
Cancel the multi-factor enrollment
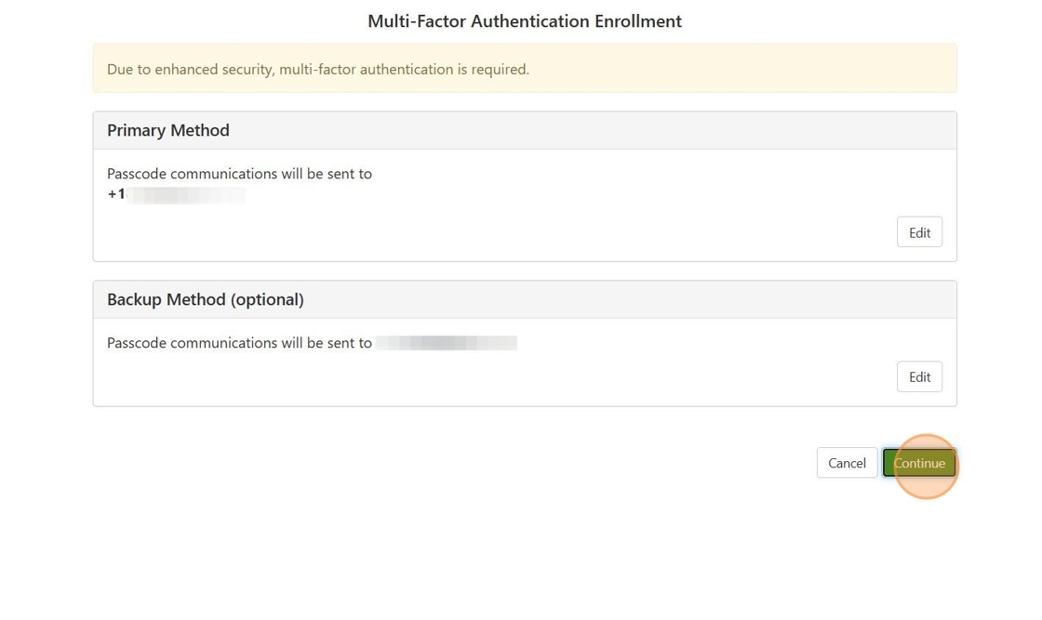click(847, 463)
